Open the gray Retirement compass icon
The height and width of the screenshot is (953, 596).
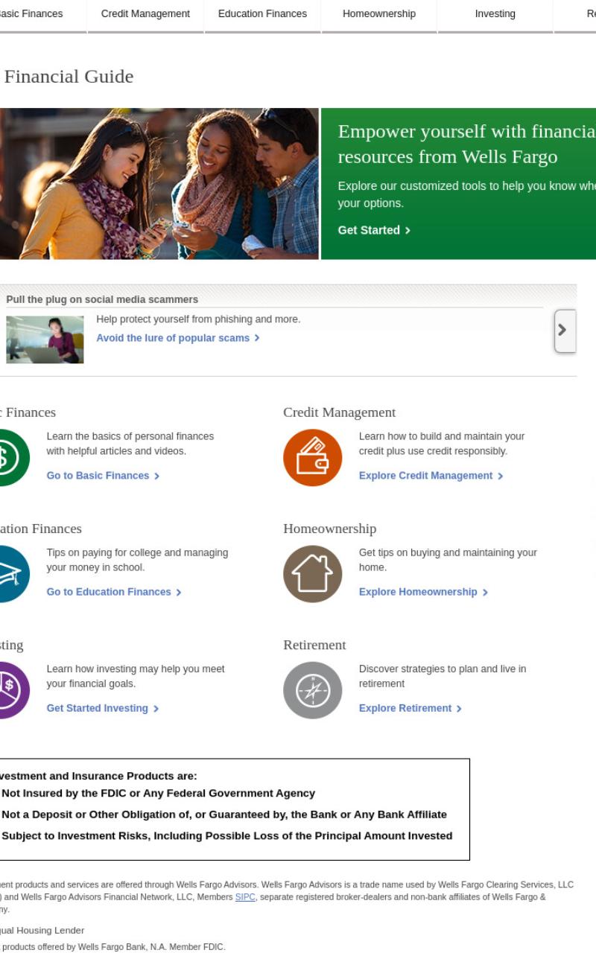[312, 690]
